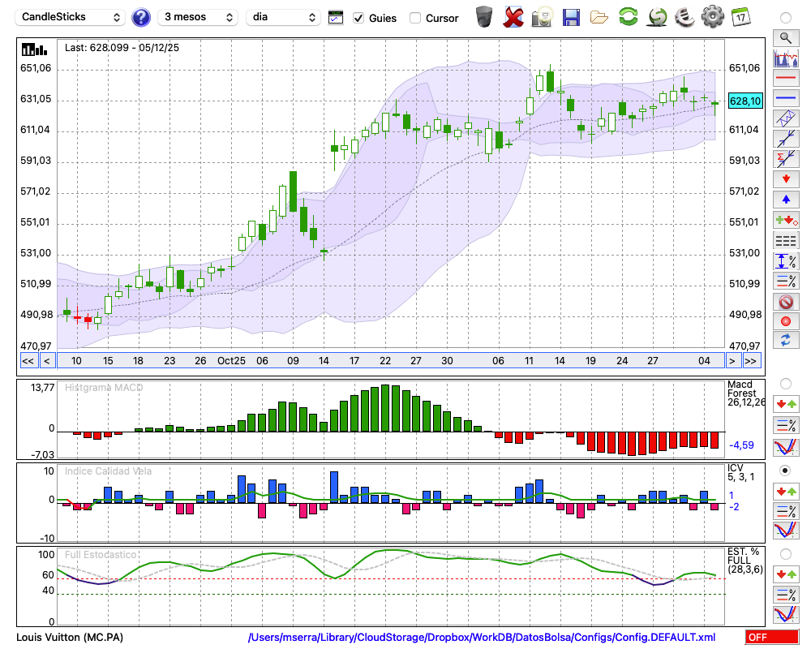Select the radio button beside the ICV panel
Screen dimensions: 811x649
[x=784, y=471]
